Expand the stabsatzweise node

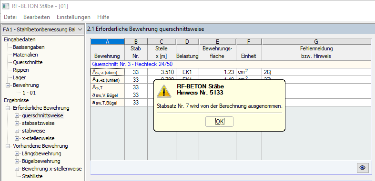(17, 124)
